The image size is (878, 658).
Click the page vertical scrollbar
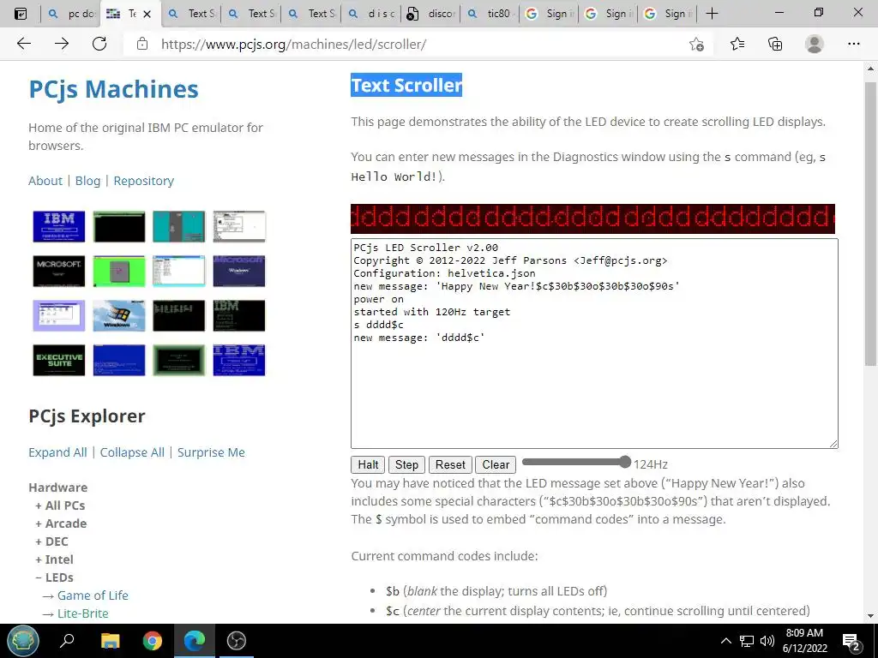(x=870, y=224)
